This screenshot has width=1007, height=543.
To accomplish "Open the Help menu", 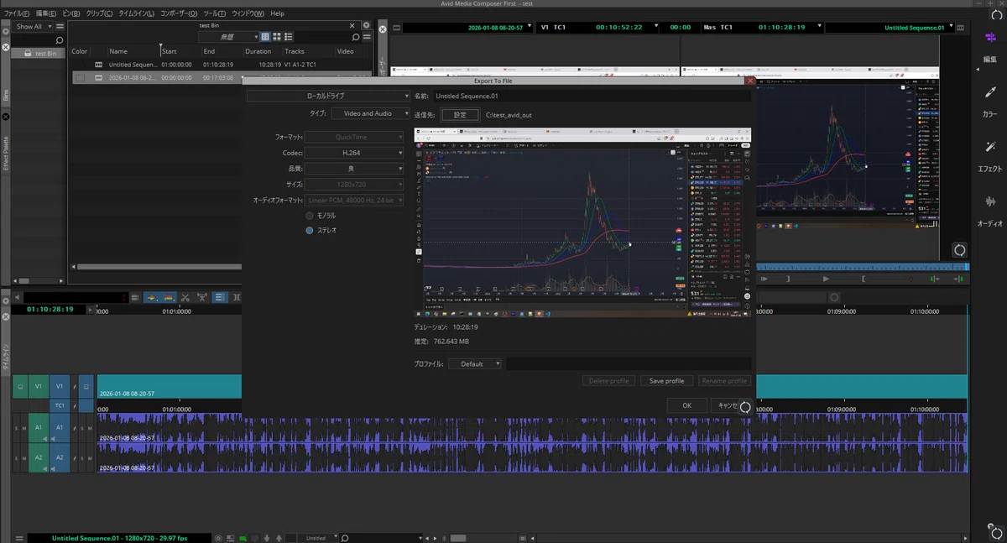I will (277, 13).
